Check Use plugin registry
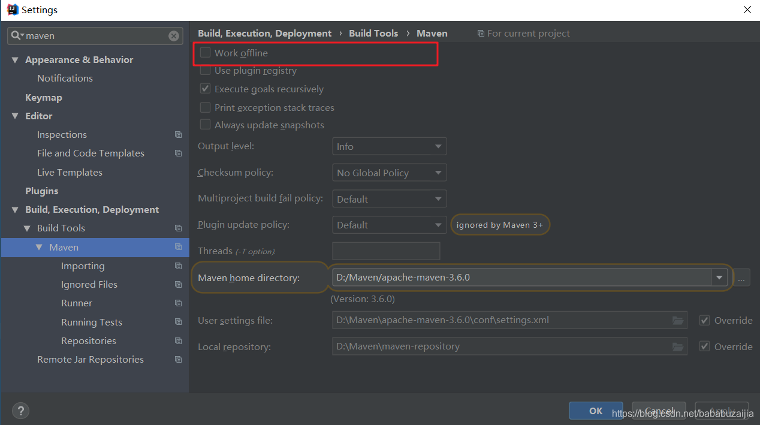 pos(205,71)
